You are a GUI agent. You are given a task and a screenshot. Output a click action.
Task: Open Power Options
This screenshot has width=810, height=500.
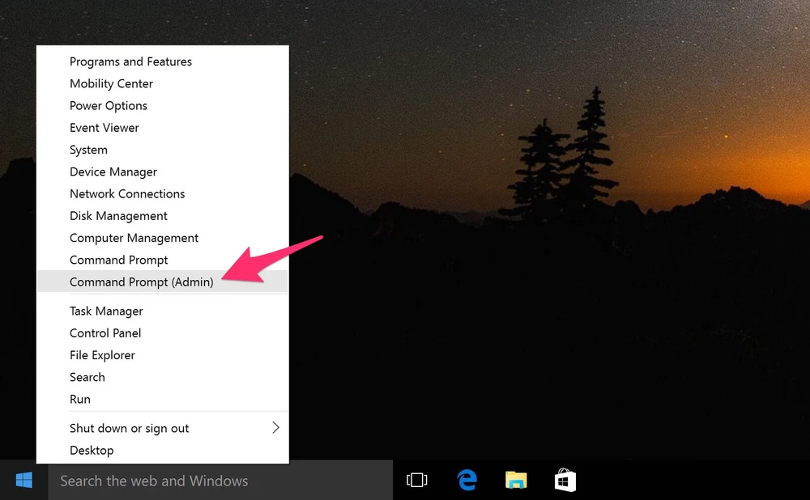(109, 105)
